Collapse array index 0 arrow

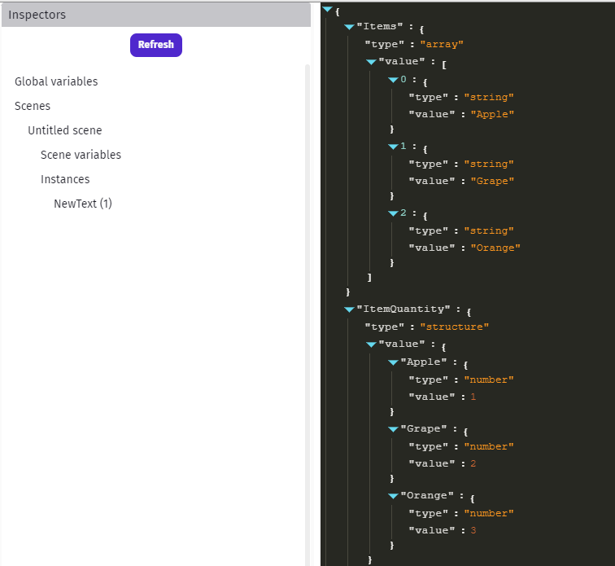[393, 80]
